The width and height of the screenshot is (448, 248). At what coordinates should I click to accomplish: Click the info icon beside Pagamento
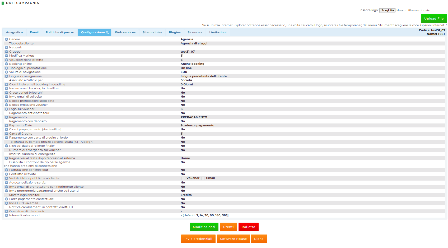click(x=6, y=117)
